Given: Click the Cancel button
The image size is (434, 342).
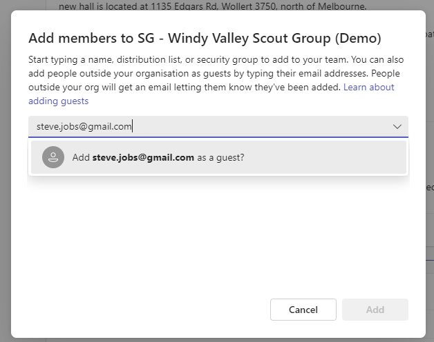Looking at the screenshot, I should 303,310.
